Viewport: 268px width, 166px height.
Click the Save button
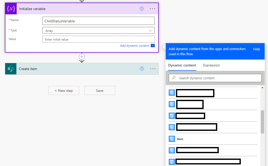pos(100,91)
